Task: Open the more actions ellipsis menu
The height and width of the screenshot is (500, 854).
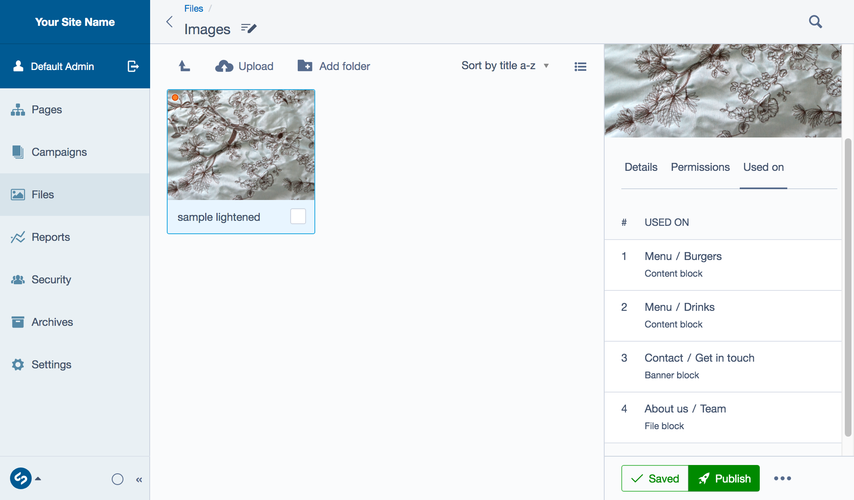Action: tap(782, 478)
